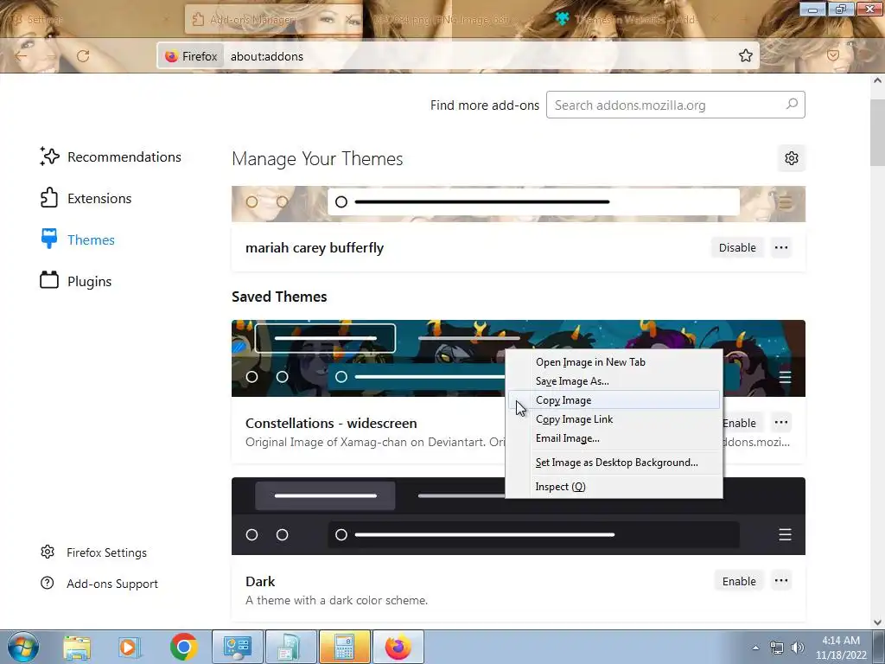Reload the current page

pyautogui.click(x=83, y=56)
